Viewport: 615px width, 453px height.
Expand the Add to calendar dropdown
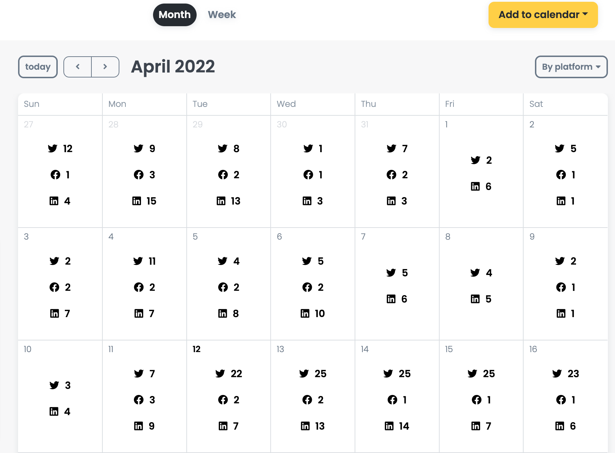coord(543,15)
